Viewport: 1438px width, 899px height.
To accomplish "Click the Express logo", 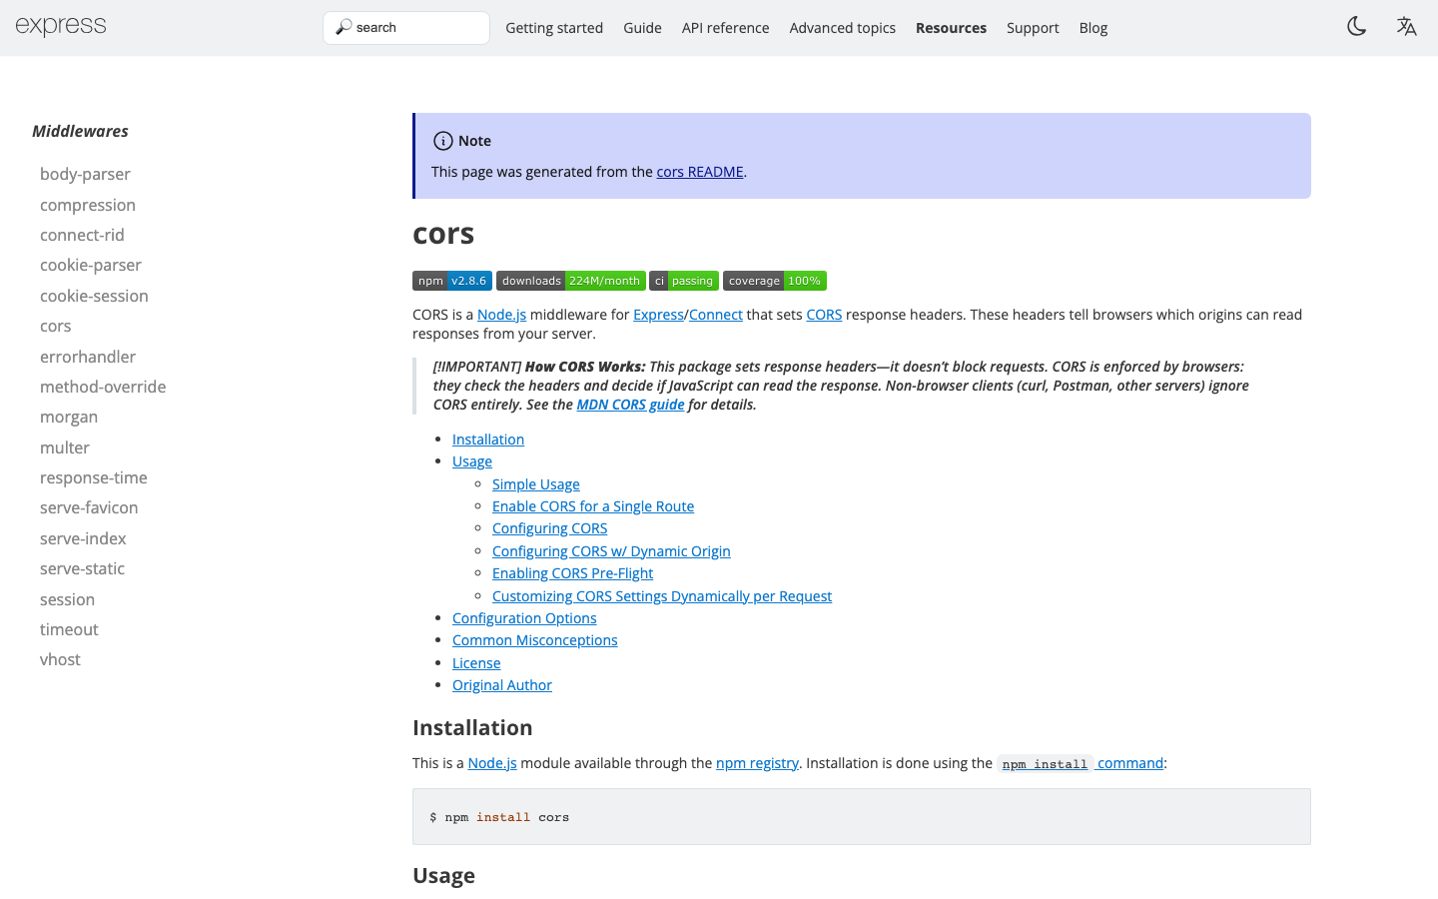I will click(x=61, y=27).
